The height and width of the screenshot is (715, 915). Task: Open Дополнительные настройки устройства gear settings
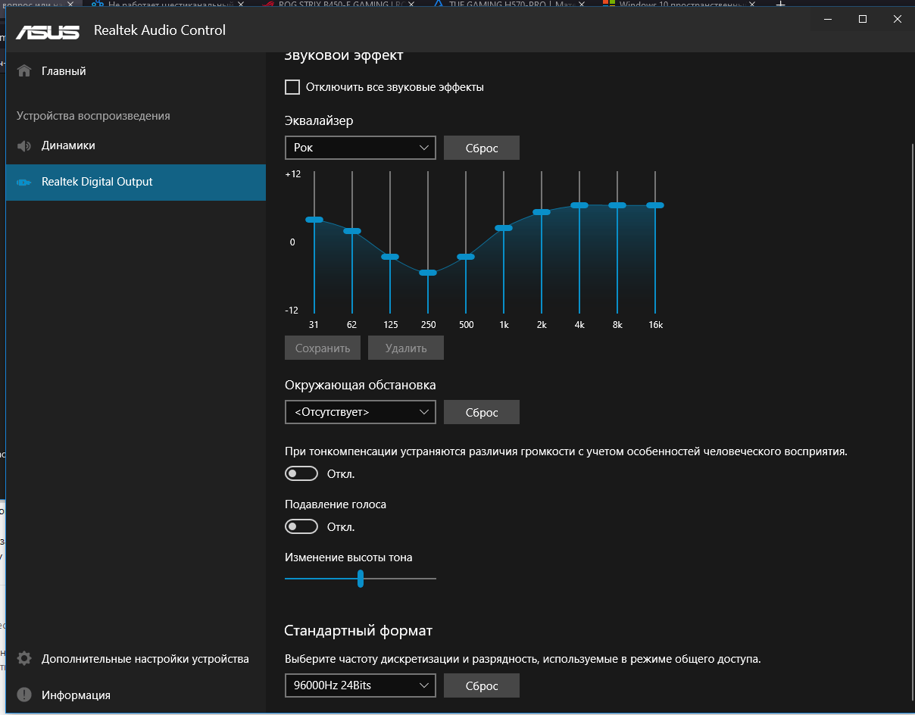click(x=136, y=659)
